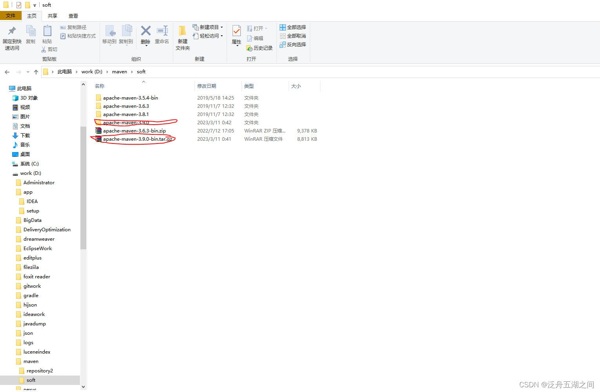The image size is (600, 392).
Task: Select folder apache-maven-3.9.0
Action: (x=126, y=123)
